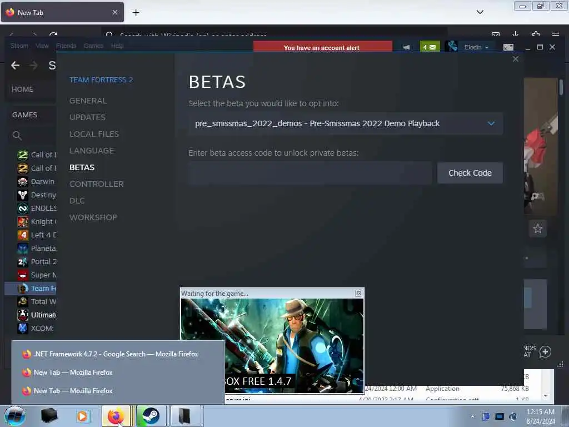This screenshot has height=427, width=569.
Task: Select the first Call of Duty entry
Action: pos(37,155)
